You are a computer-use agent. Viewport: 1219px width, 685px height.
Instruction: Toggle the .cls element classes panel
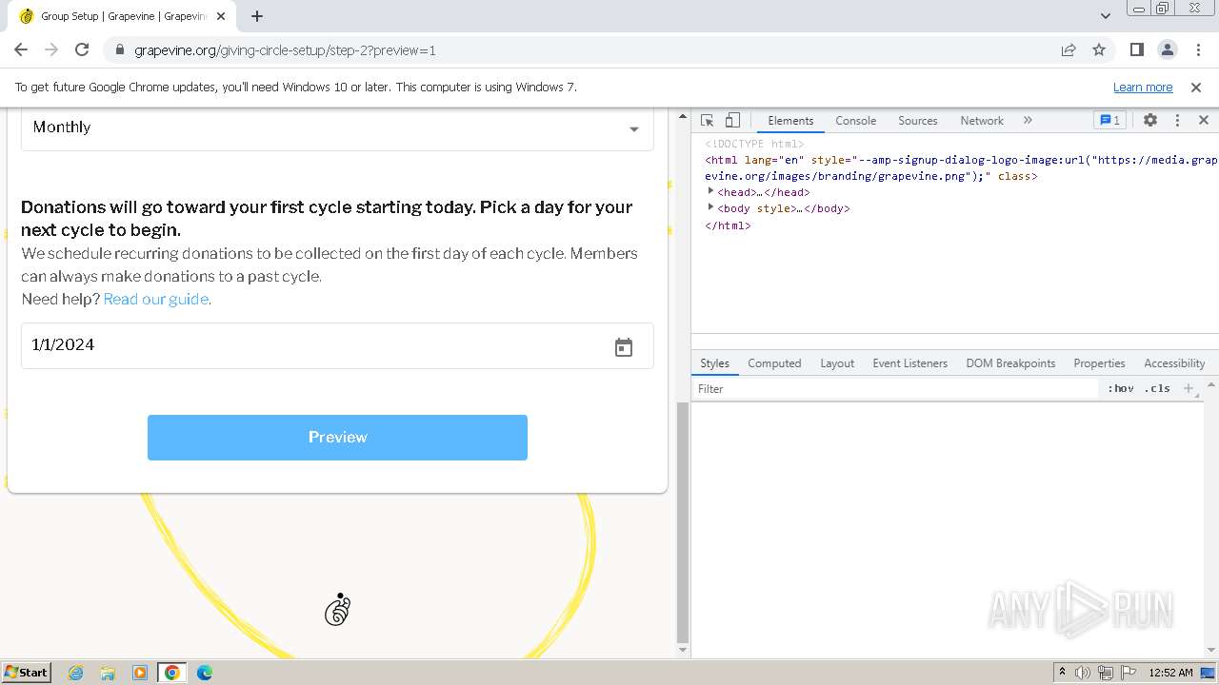pos(1158,388)
